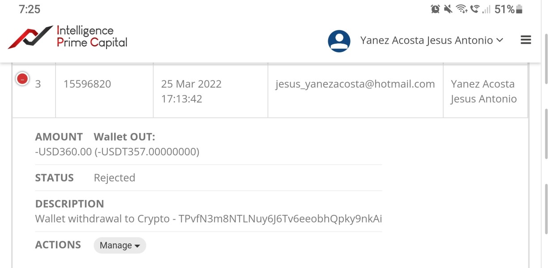
Task: Click the Intelligence Prime Capital logo
Action: coord(68,38)
